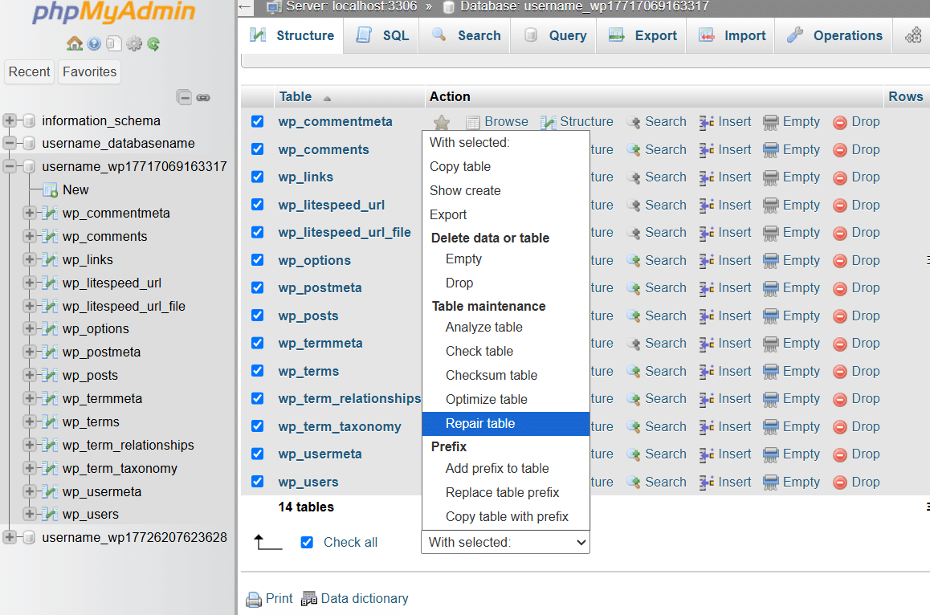
Task: Uncheck the wp_comments checkbox
Action: (x=258, y=149)
